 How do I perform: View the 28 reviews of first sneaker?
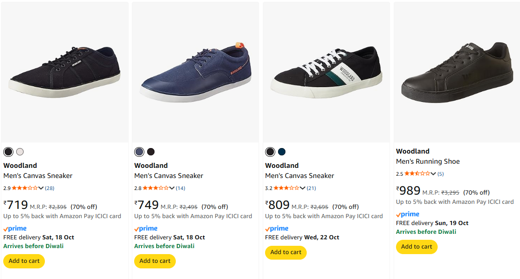(x=50, y=188)
